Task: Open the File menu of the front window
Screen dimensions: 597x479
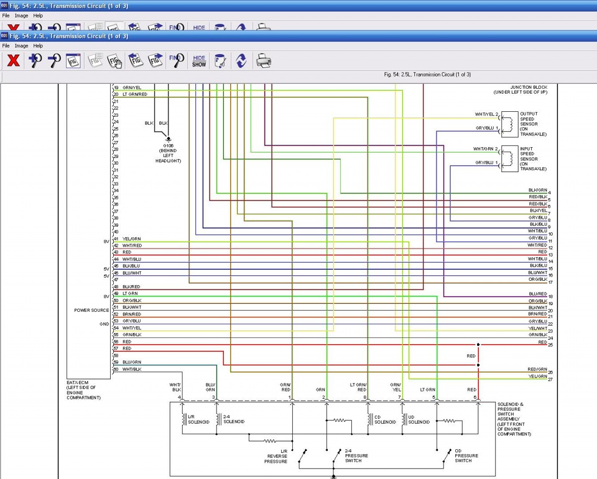Action: pyautogui.click(x=6, y=46)
